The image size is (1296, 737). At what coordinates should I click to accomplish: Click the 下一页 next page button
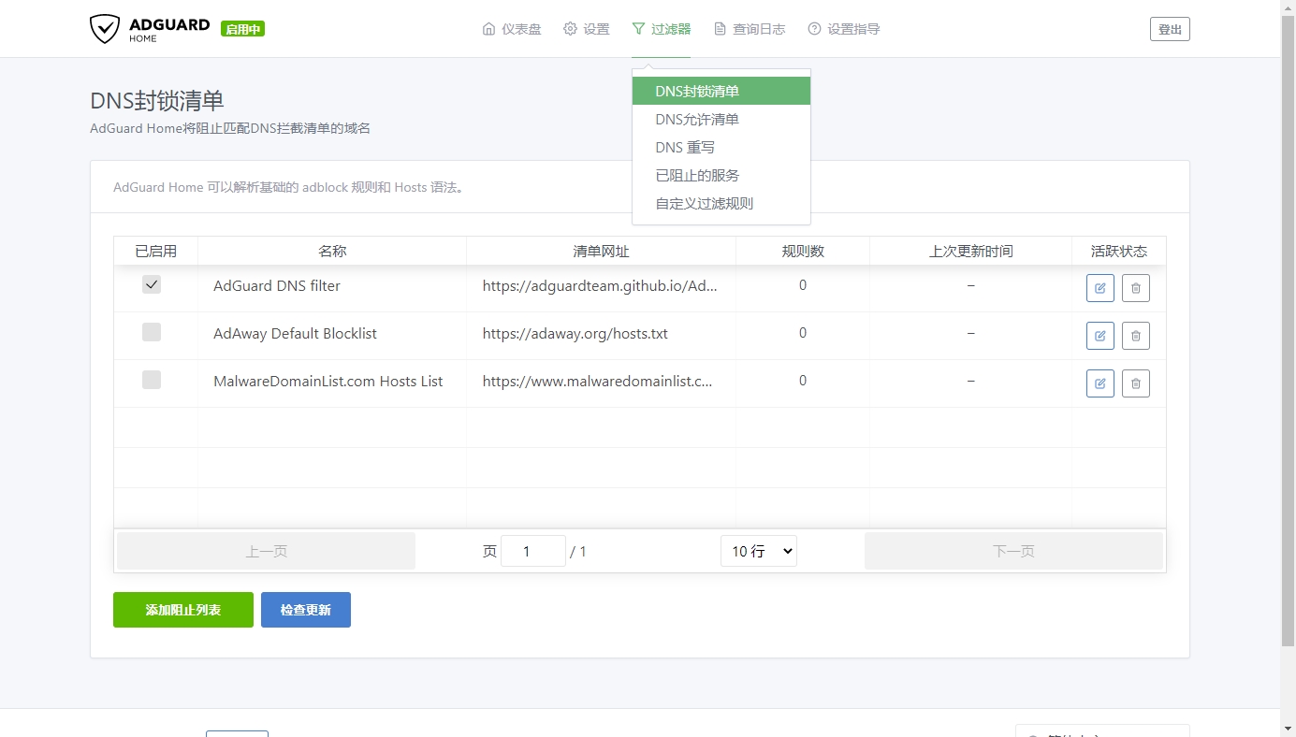click(1013, 551)
